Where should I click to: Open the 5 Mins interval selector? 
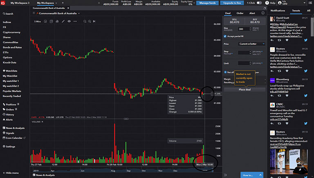tap(38, 21)
